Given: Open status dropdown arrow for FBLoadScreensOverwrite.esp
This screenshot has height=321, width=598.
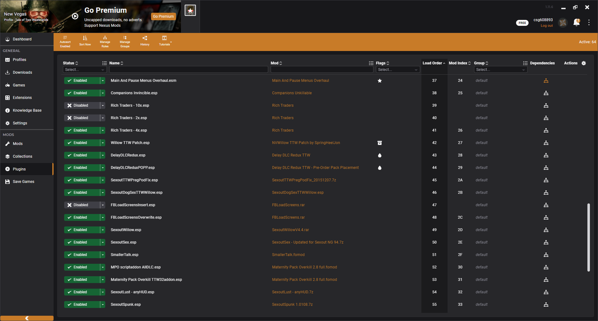Looking at the screenshot, I should click(x=103, y=217).
